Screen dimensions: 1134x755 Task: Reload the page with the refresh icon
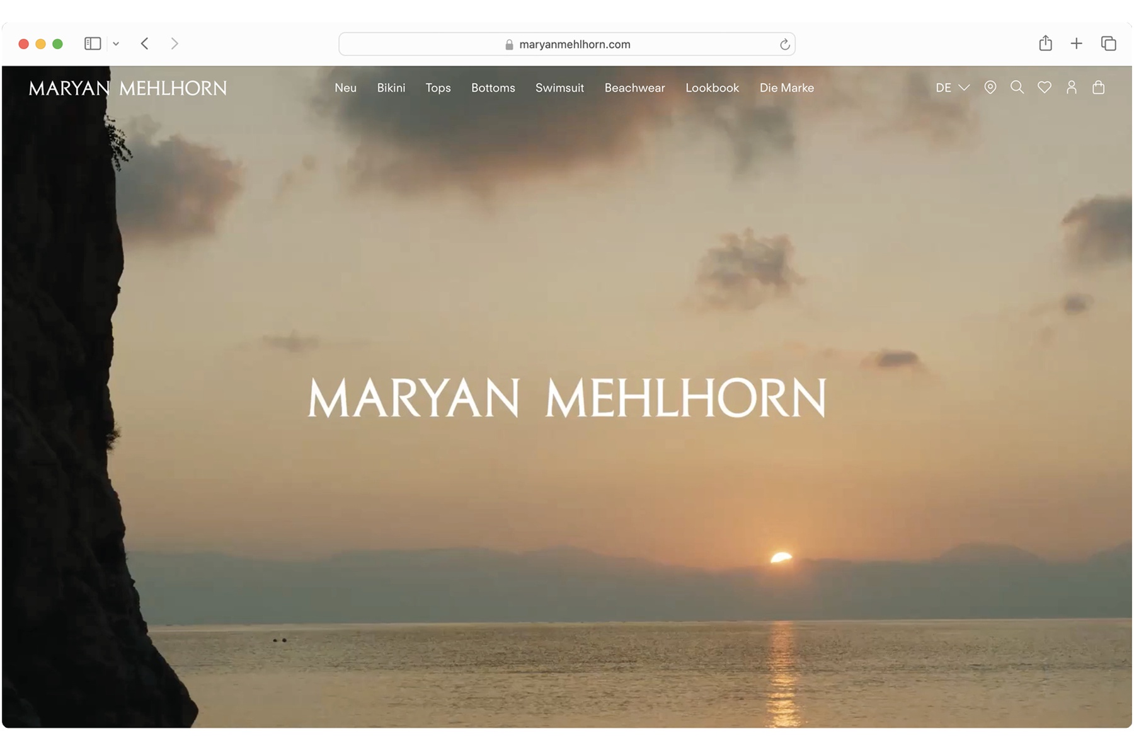click(784, 44)
